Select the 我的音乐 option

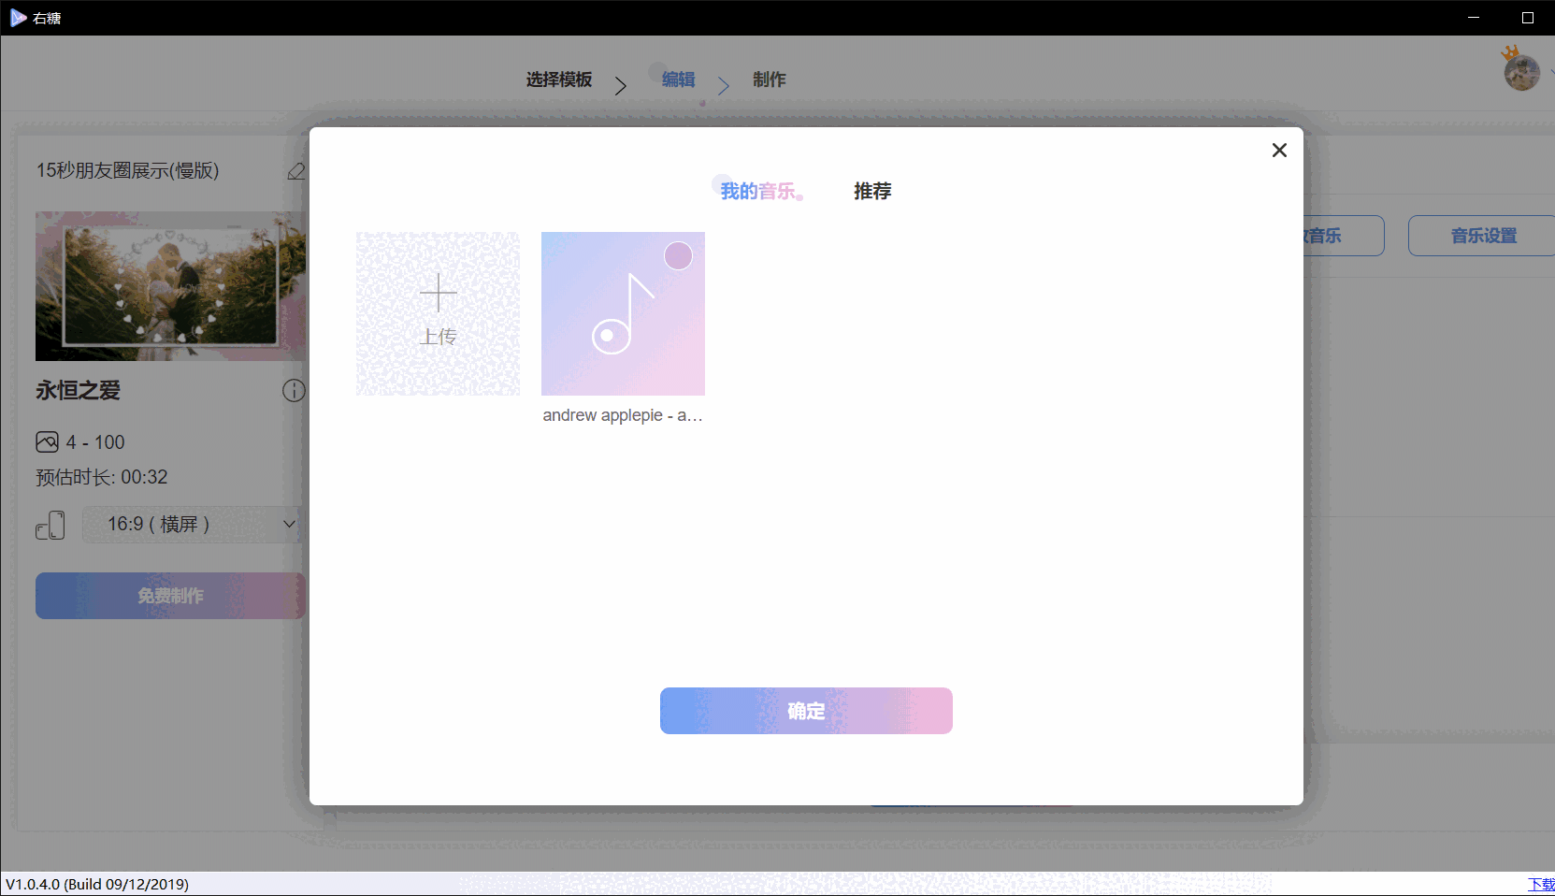(x=758, y=191)
